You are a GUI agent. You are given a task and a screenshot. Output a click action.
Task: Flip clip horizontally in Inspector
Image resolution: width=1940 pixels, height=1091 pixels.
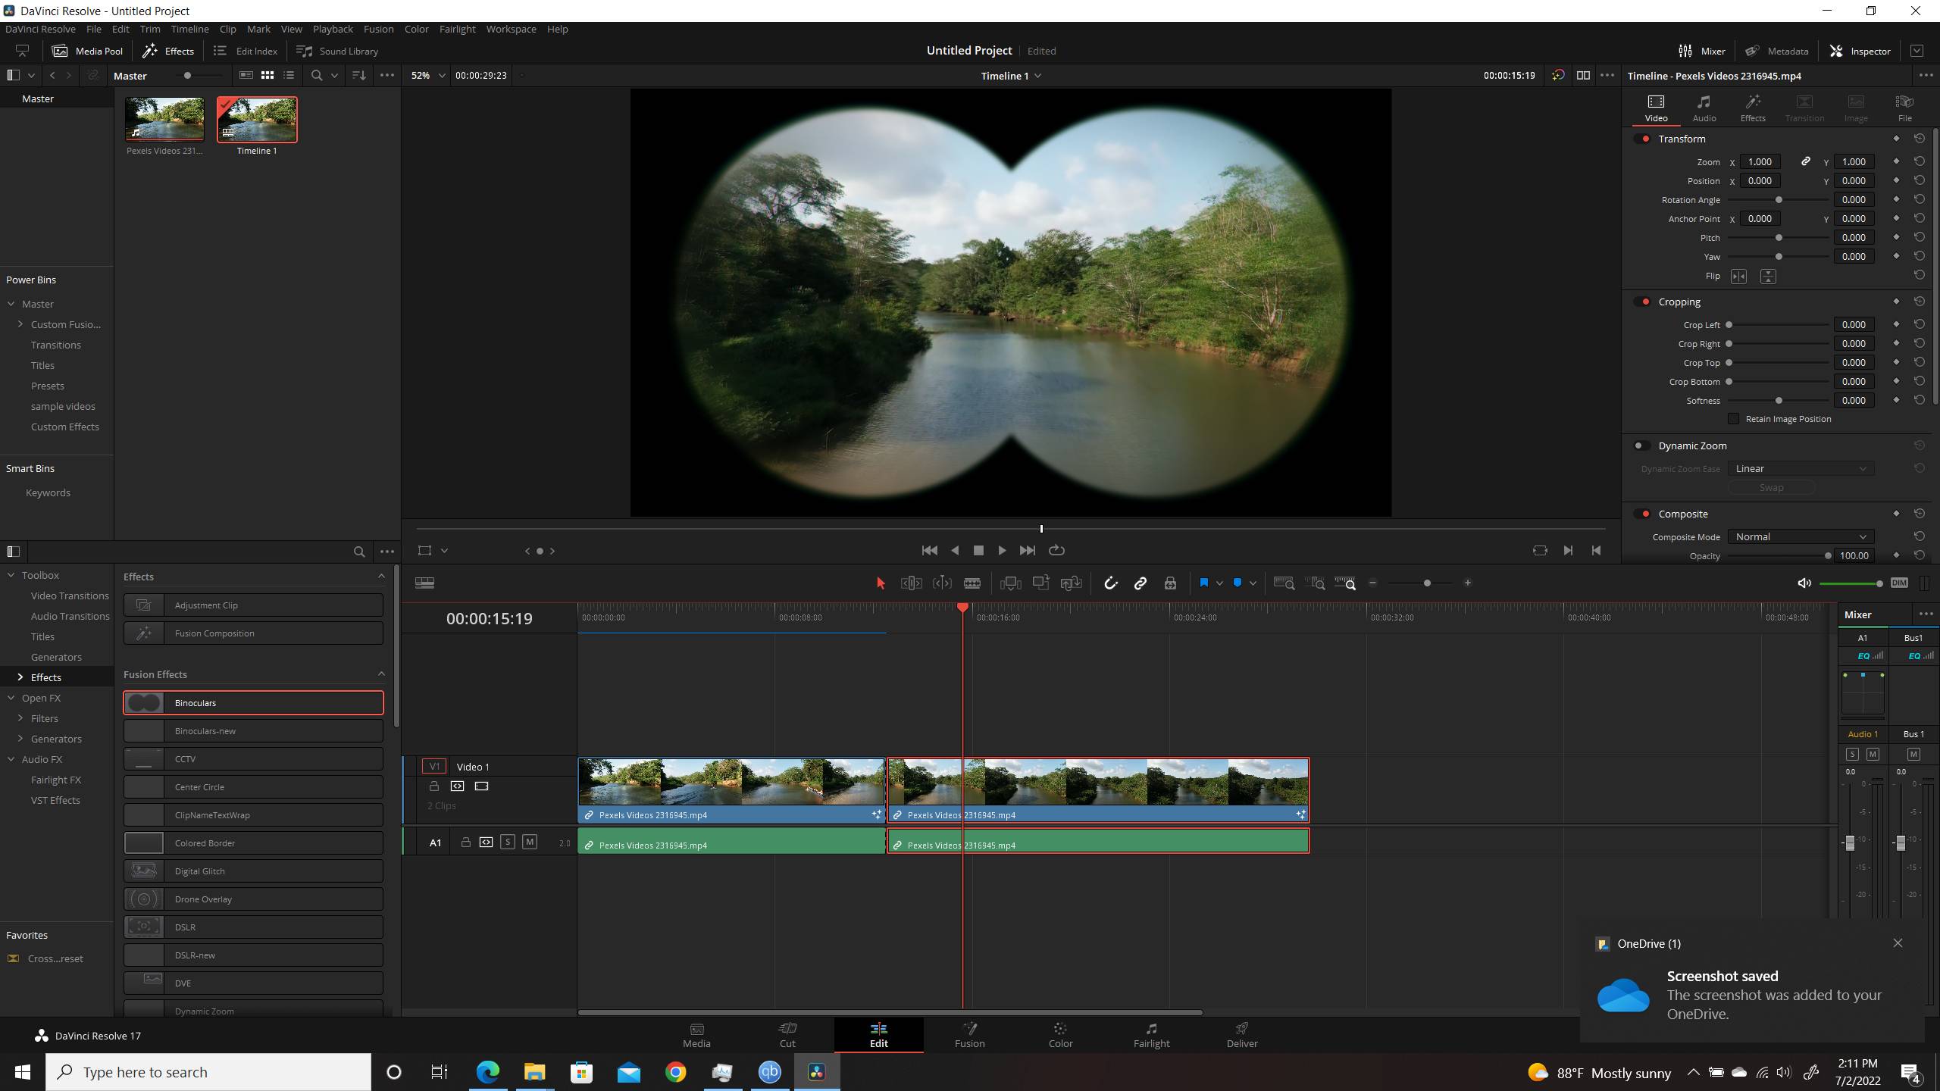coord(1738,277)
